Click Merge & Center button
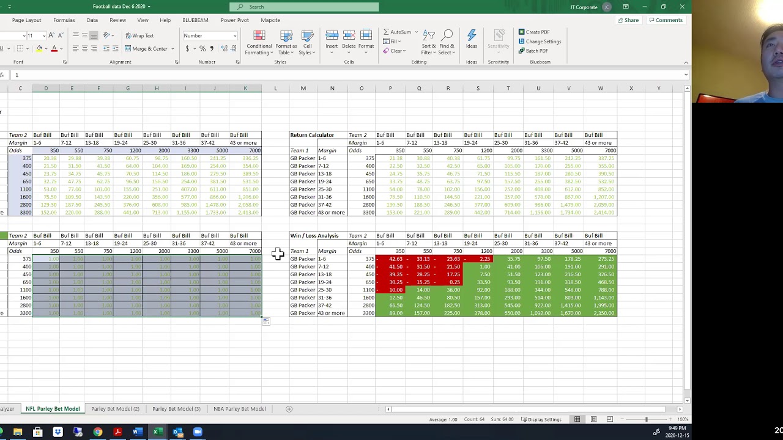This screenshot has width=783, height=440. [146, 49]
